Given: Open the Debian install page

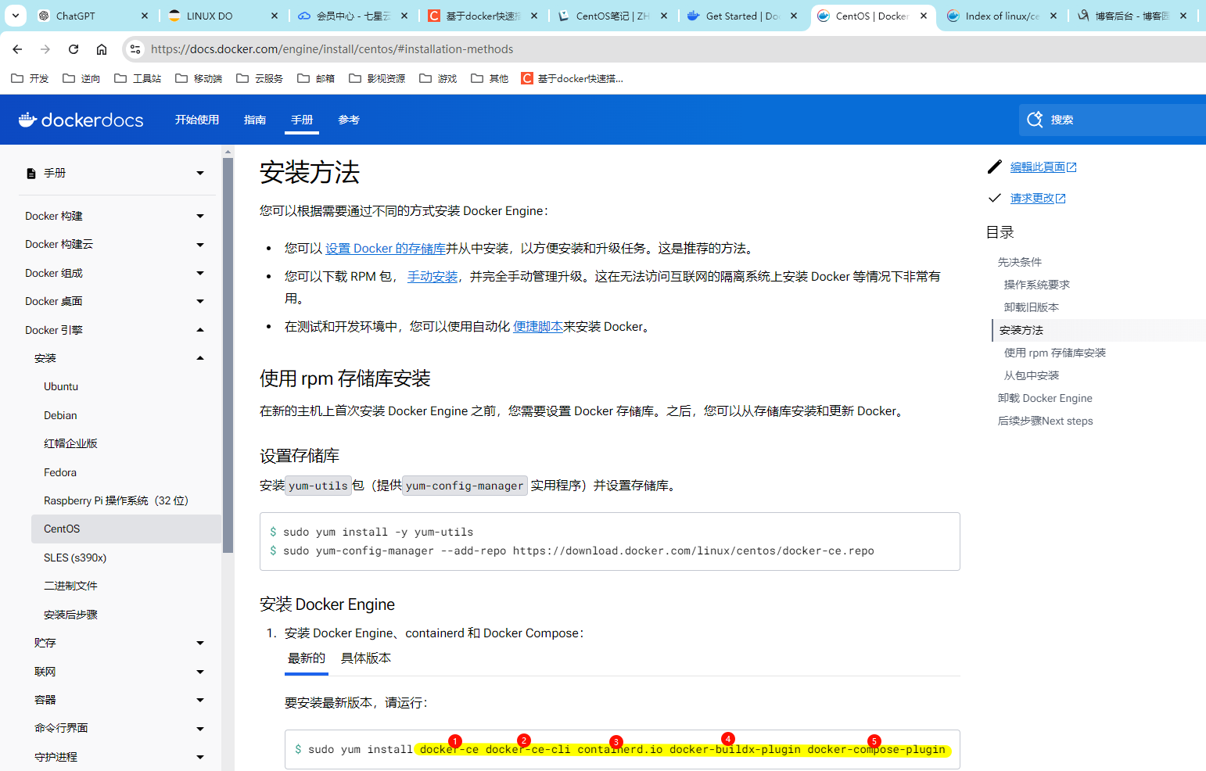Looking at the screenshot, I should (x=60, y=415).
